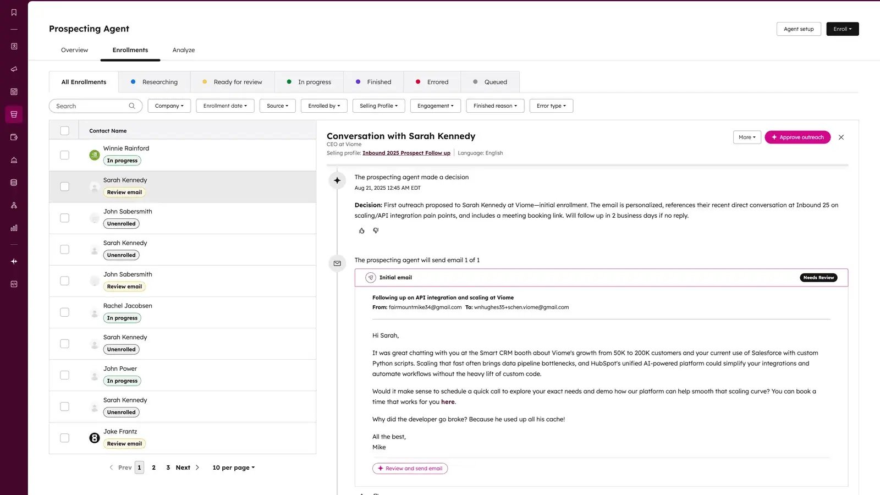Open the commerce wallet sidebar icon

coord(14,137)
